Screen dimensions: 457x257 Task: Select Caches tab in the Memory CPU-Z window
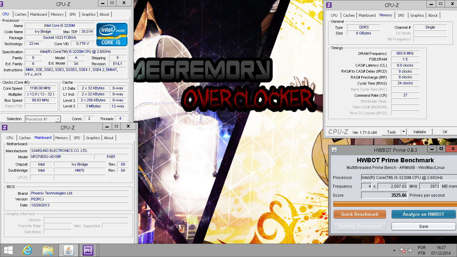pyautogui.click(x=349, y=15)
